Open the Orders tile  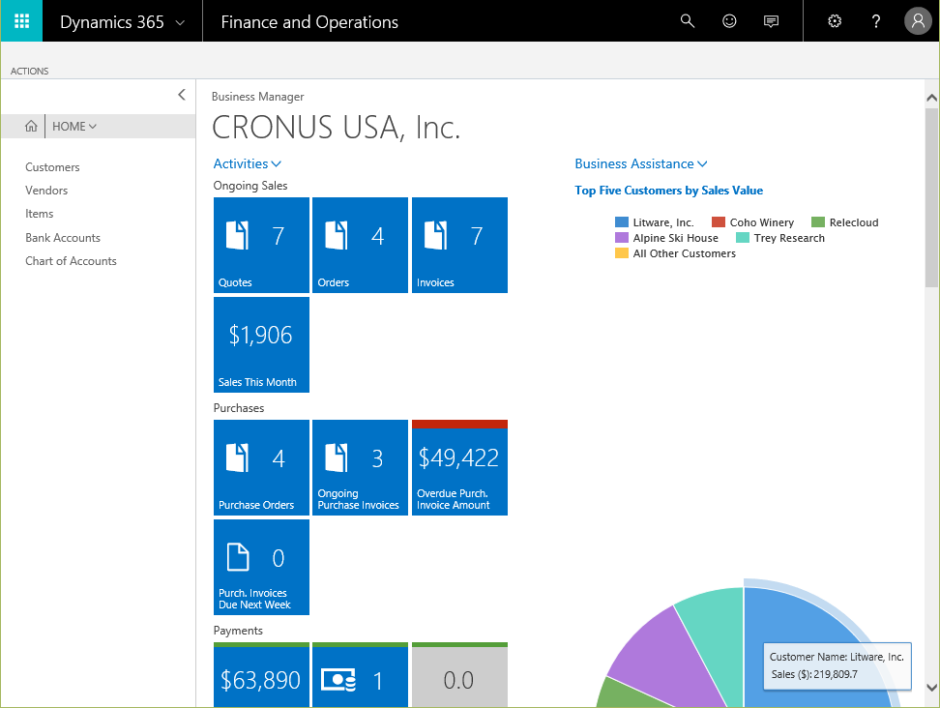(x=361, y=246)
